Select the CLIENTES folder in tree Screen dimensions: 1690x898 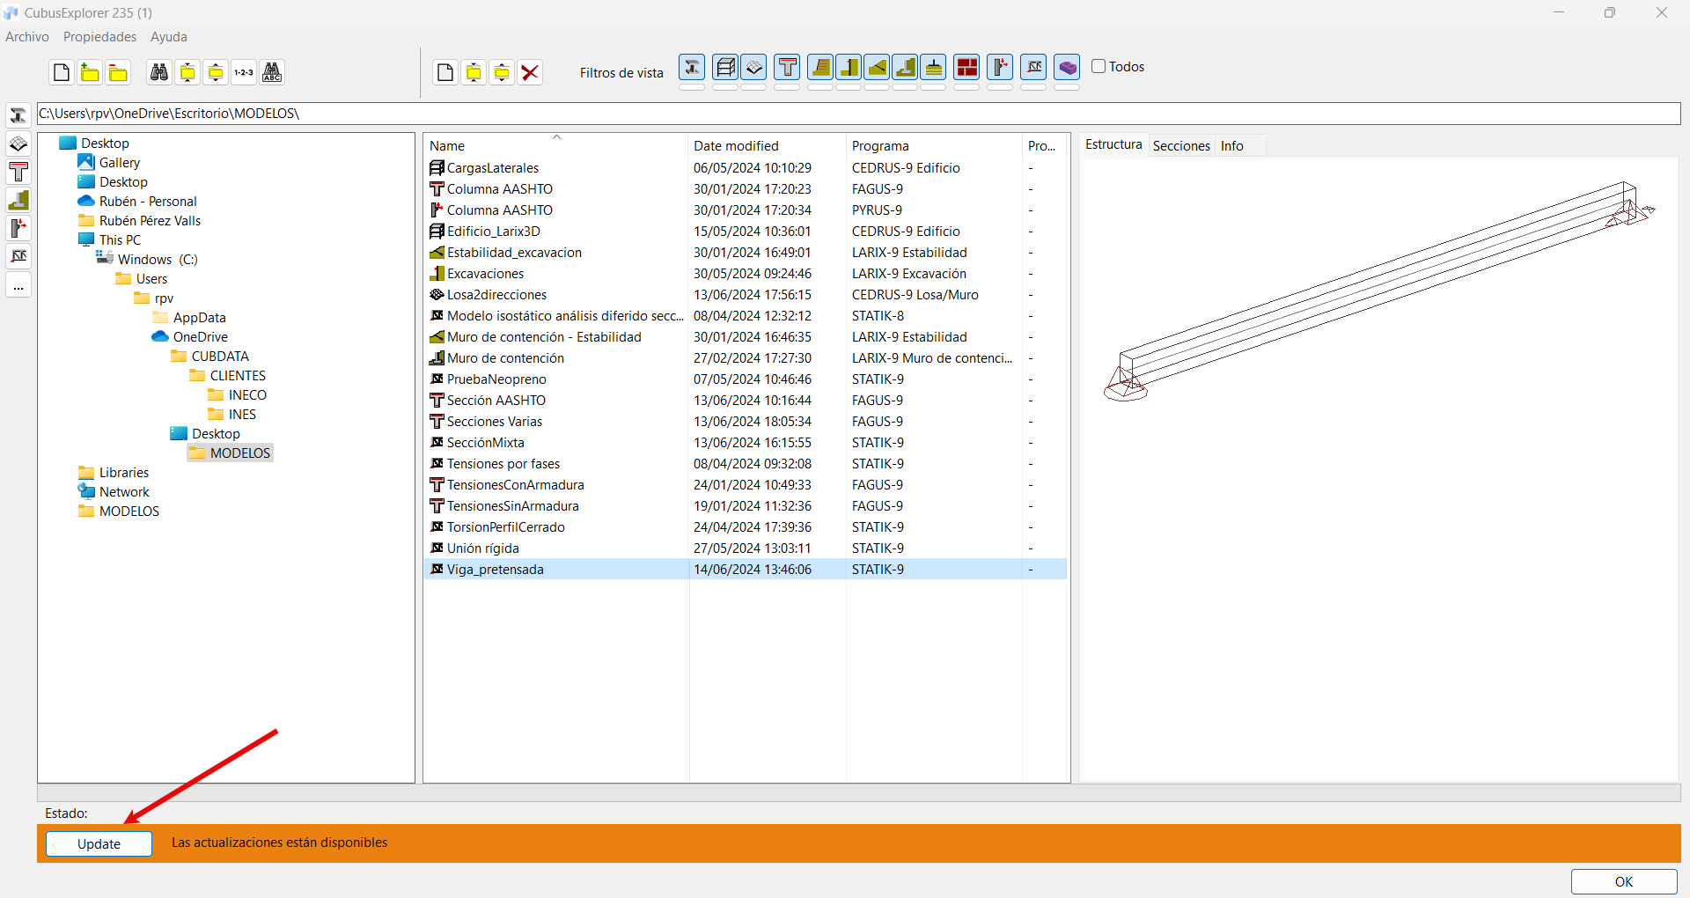pyautogui.click(x=238, y=376)
